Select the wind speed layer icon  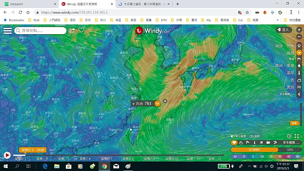[299, 52]
